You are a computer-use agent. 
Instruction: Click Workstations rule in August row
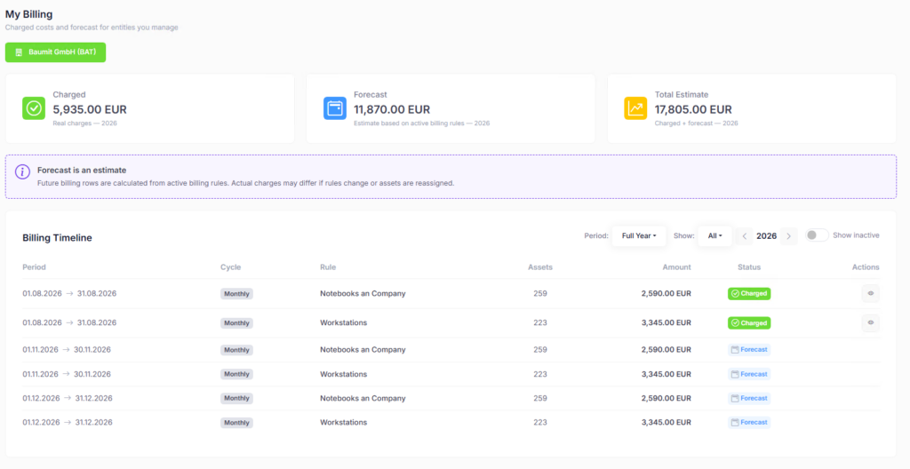344,322
